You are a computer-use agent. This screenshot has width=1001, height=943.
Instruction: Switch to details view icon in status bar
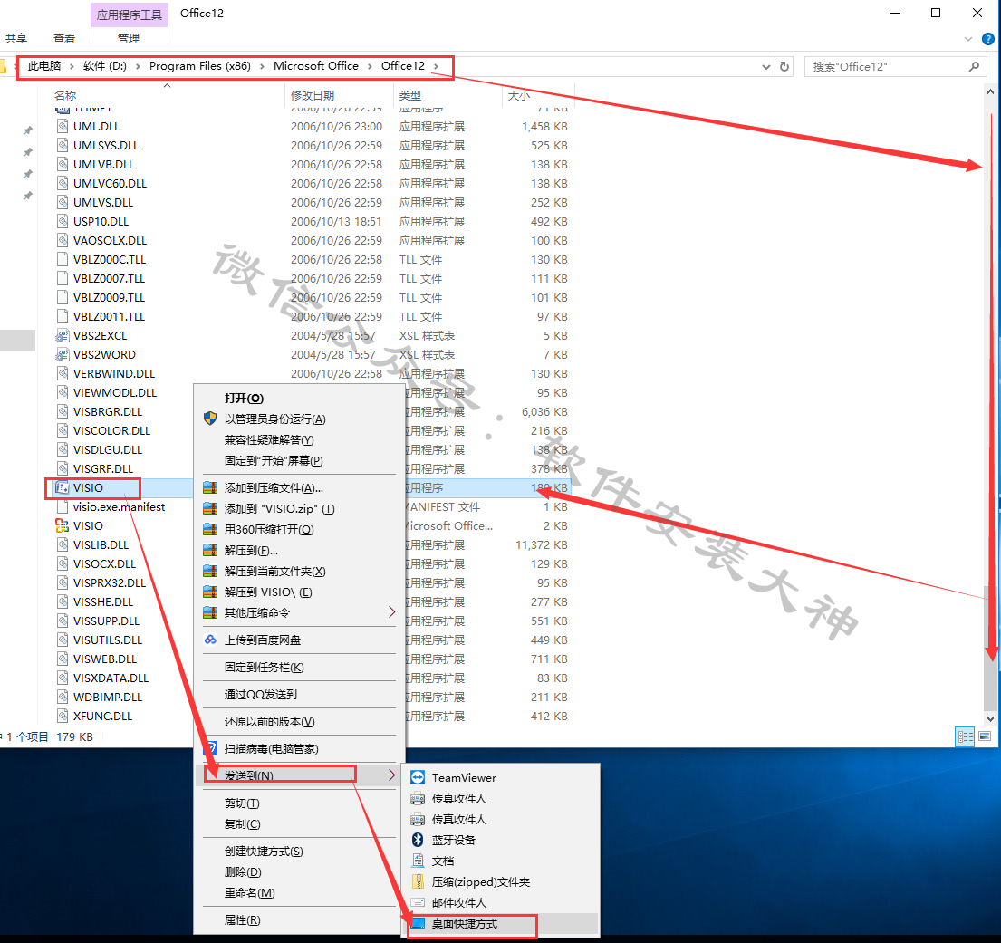coord(965,736)
